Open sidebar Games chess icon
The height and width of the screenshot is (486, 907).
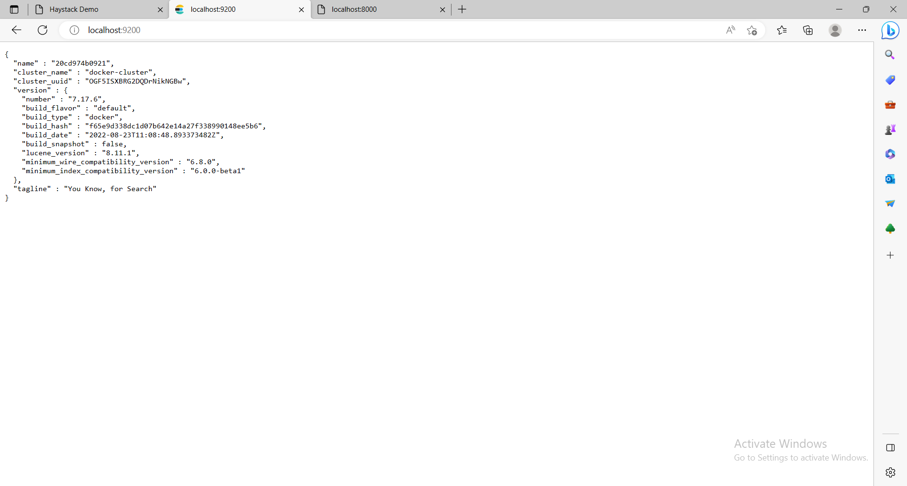point(890,129)
